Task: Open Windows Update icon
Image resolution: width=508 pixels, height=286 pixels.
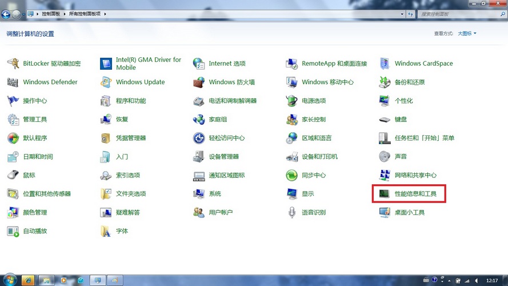Action: pos(106,82)
